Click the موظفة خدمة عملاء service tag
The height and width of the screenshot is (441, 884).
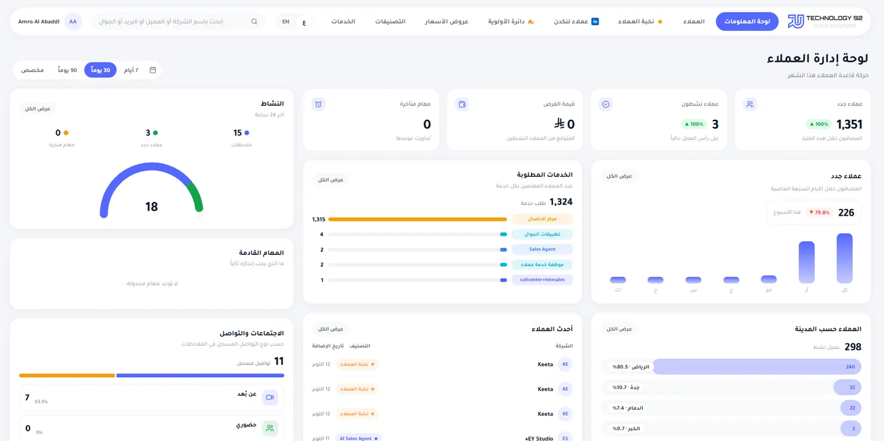pos(542,264)
